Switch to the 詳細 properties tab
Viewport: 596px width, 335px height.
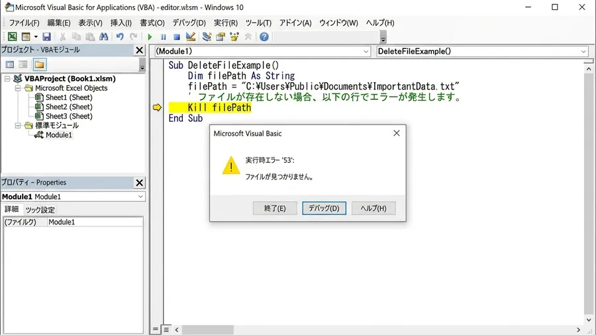[x=11, y=209]
